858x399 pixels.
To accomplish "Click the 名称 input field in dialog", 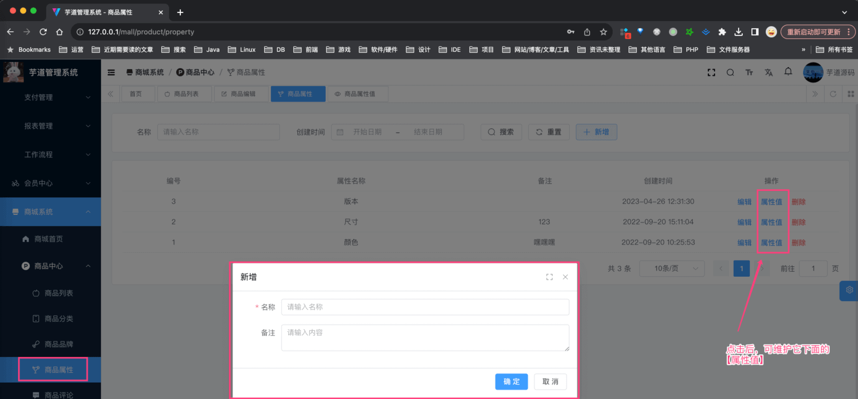I will (x=425, y=307).
